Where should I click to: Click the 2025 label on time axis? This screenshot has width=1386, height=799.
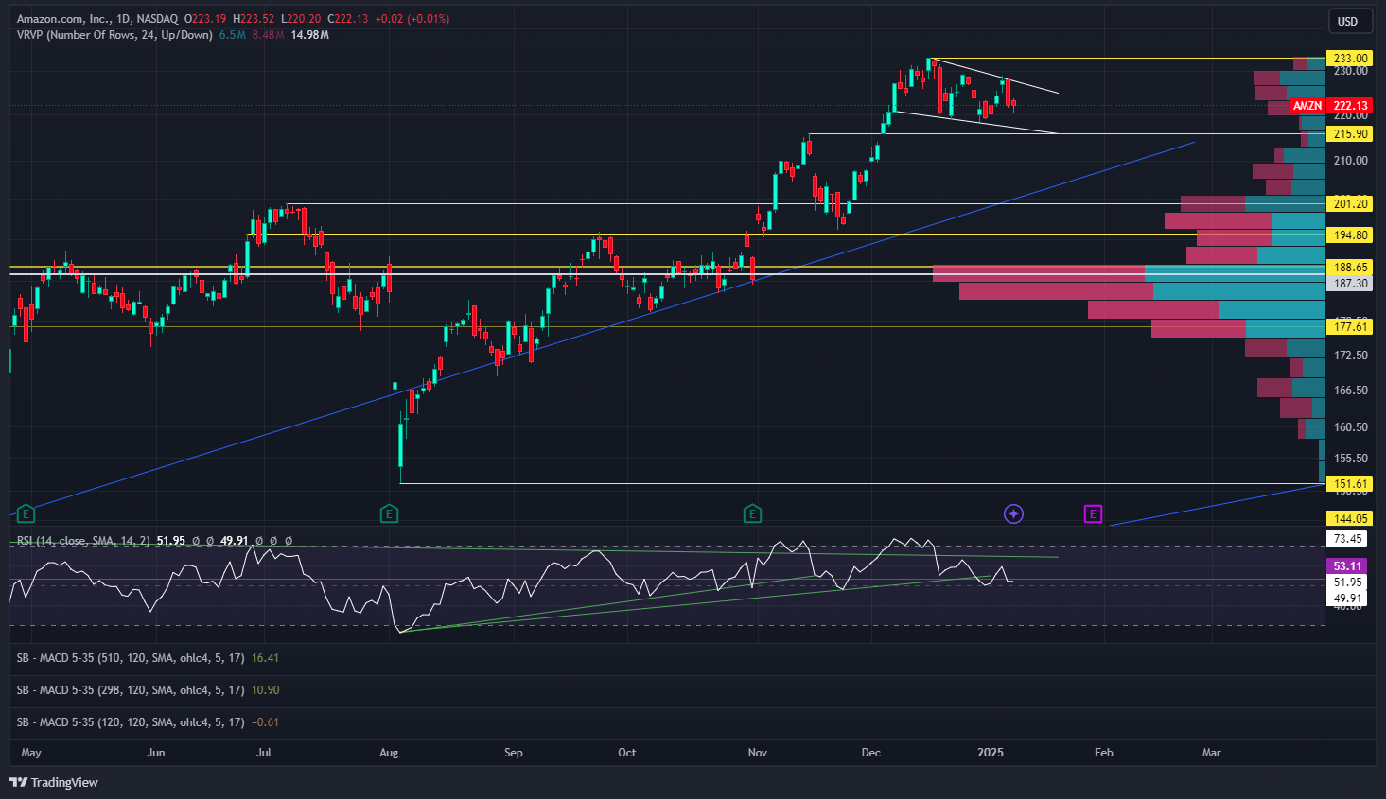991,754
